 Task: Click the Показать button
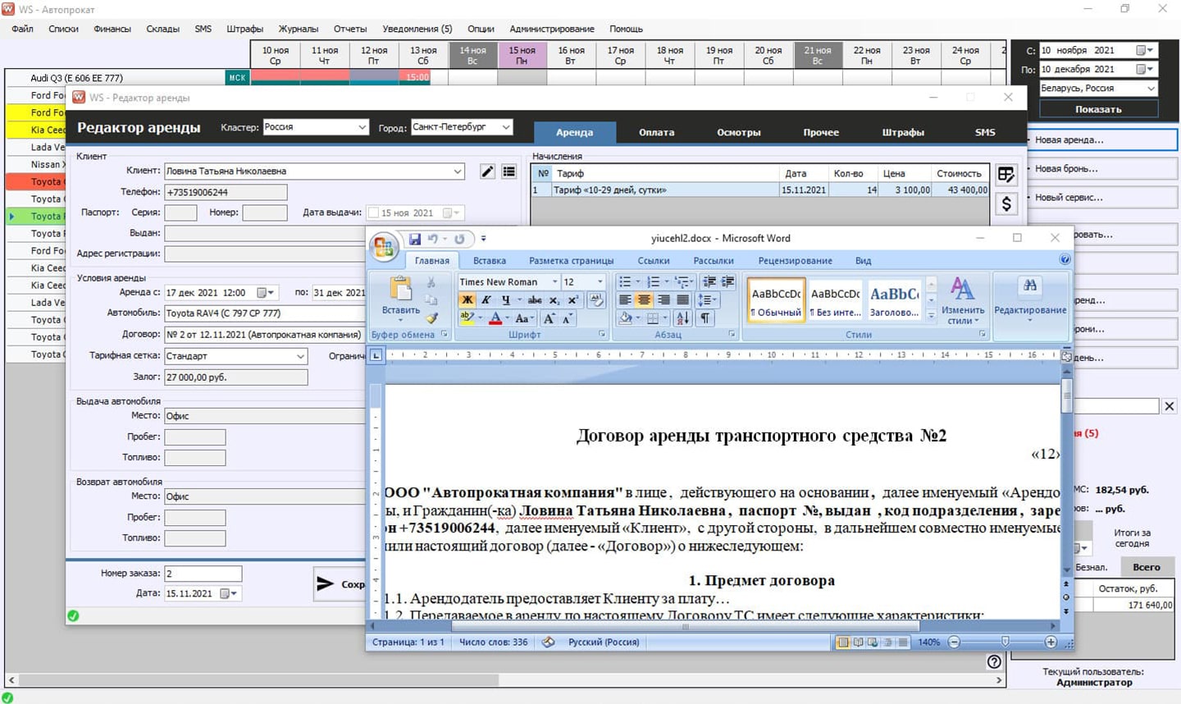point(1098,109)
